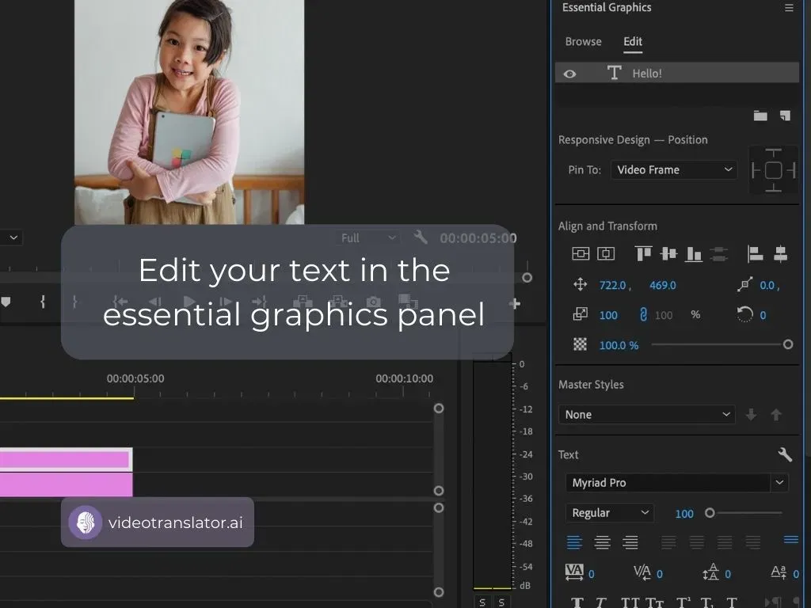Image resolution: width=811 pixels, height=608 pixels.
Task: Click the scale value 100
Action: point(608,315)
